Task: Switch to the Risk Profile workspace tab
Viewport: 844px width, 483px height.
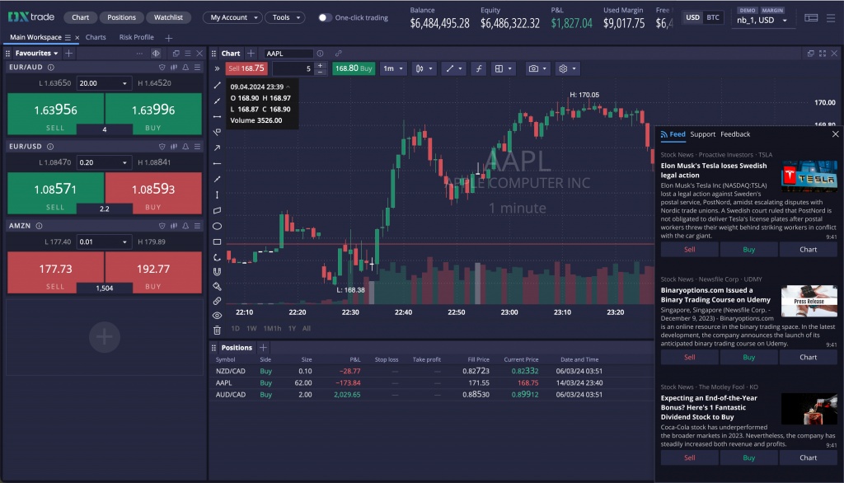Action: [136, 37]
